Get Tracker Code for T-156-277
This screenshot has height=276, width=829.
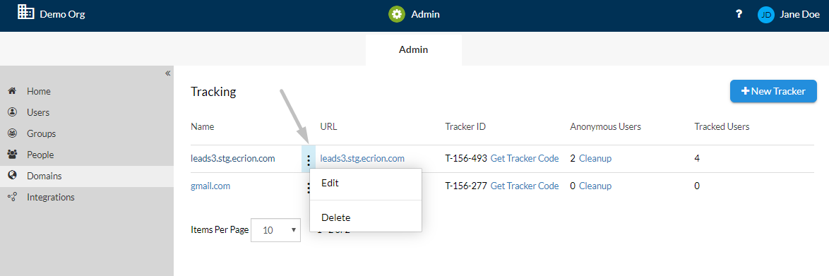[525, 186]
